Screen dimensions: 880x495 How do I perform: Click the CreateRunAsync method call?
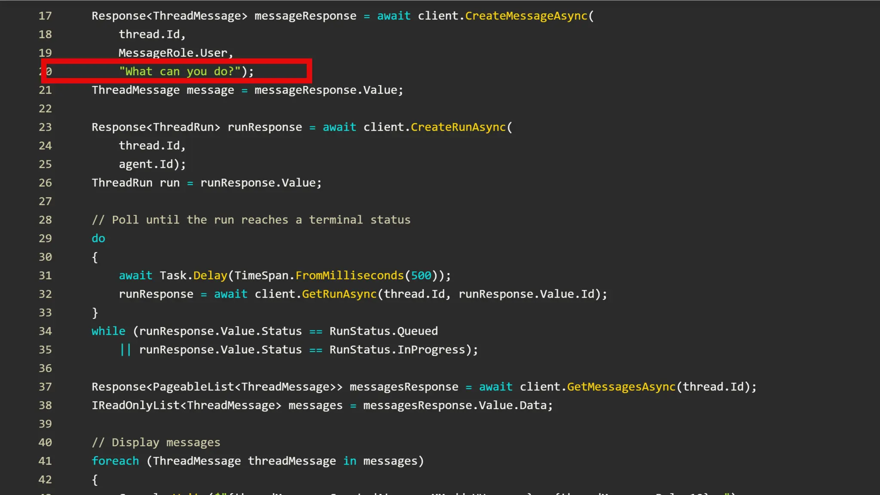(458, 127)
